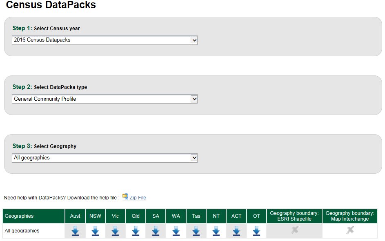Download the Aust all geographies datapack
Viewport: 385px width, 241px height.
(75, 231)
